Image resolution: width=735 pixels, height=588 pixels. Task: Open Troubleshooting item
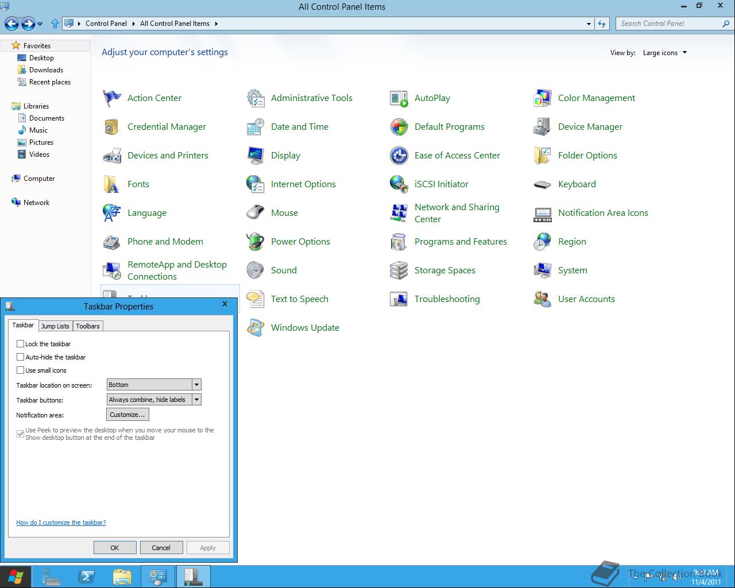point(447,299)
